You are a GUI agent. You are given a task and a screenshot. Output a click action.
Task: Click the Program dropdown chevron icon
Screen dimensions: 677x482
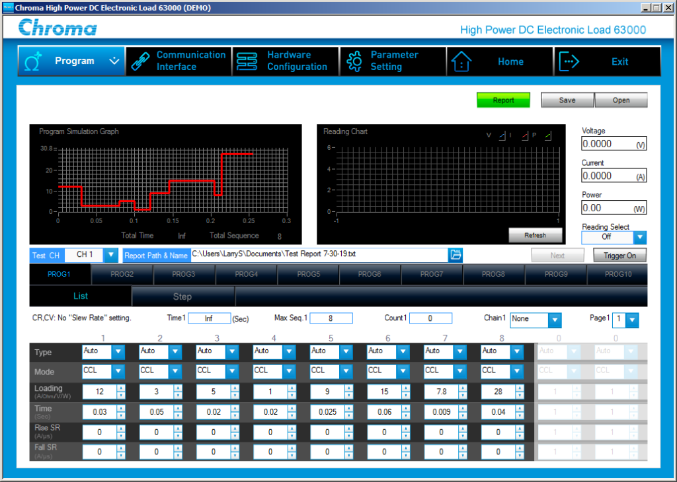coord(114,61)
